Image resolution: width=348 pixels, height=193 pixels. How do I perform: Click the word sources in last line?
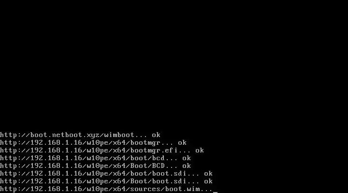click(x=145, y=189)
